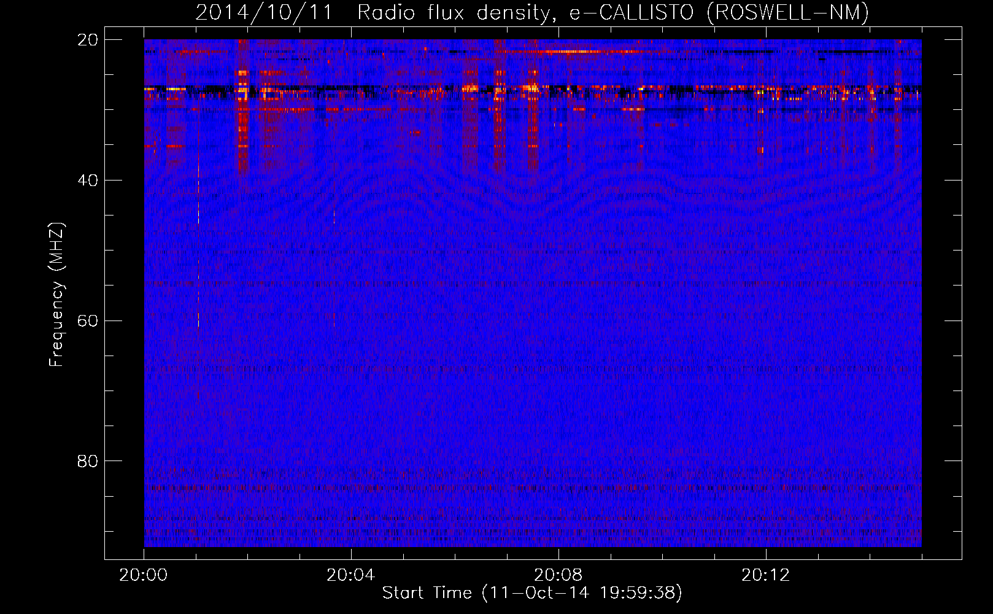Click the 80 frequency axis label
The width and height of the screenshot is (993, 614).
[x=88, y=461]
